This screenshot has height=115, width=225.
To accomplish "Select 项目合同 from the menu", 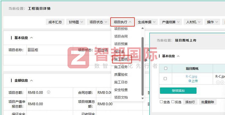I will click(121, 36).
